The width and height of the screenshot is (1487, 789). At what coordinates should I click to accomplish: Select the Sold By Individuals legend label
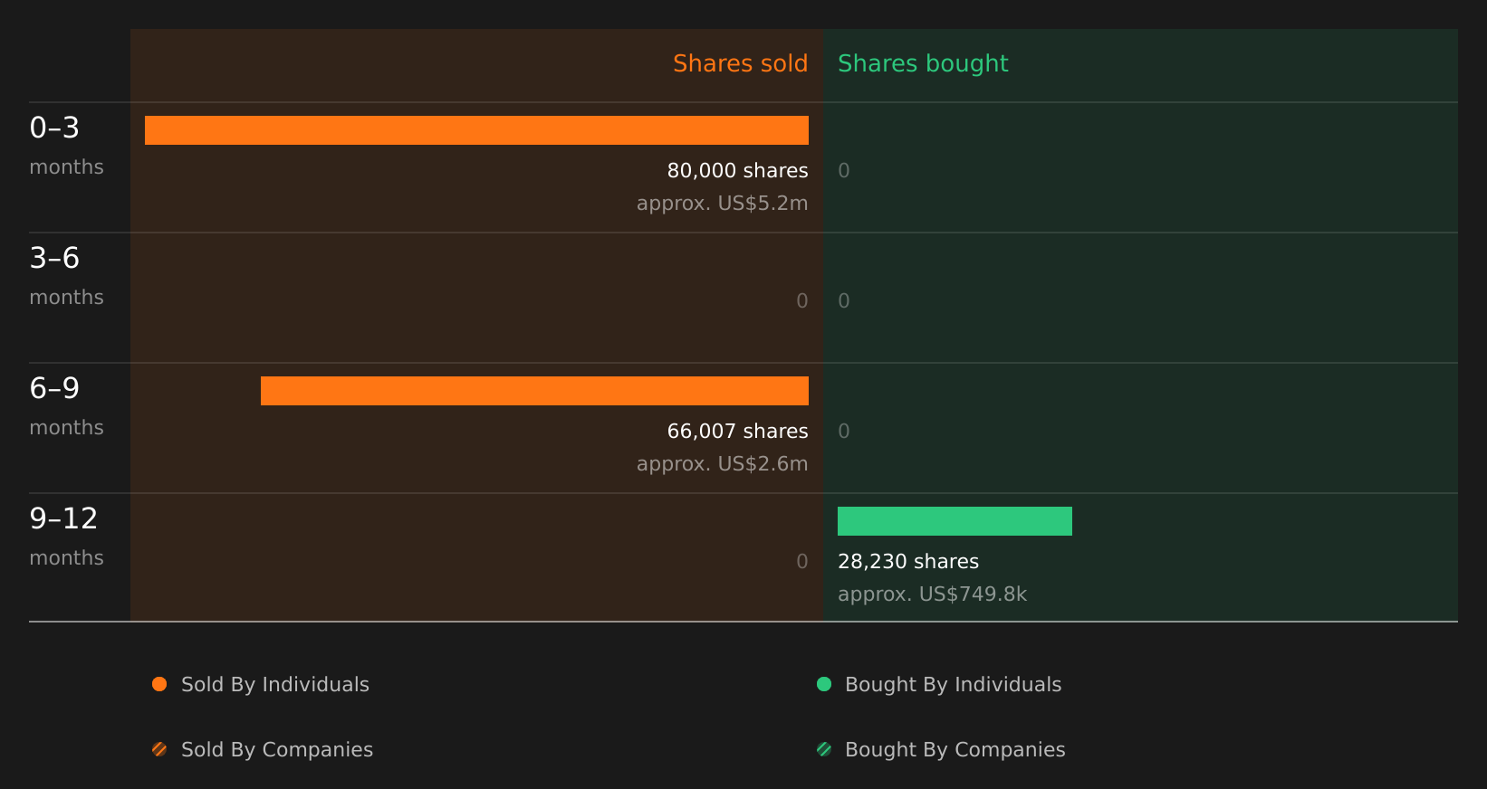point(275,685)
